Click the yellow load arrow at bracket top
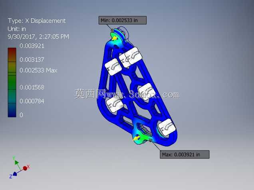 [115, 38]
